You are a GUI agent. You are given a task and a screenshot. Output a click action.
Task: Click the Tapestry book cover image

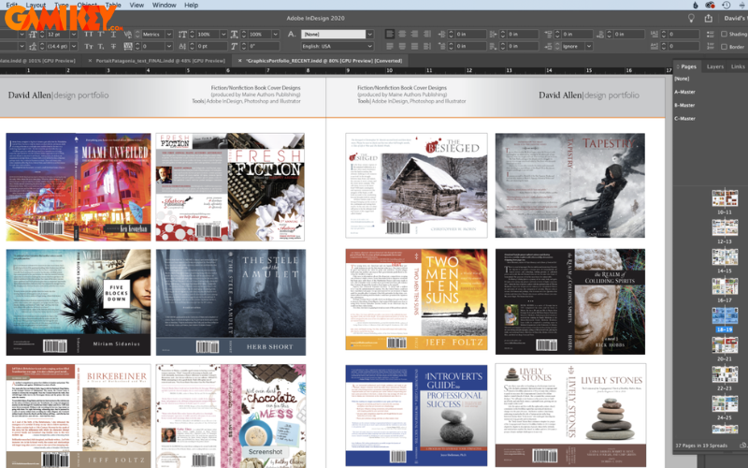pos(570,185)
